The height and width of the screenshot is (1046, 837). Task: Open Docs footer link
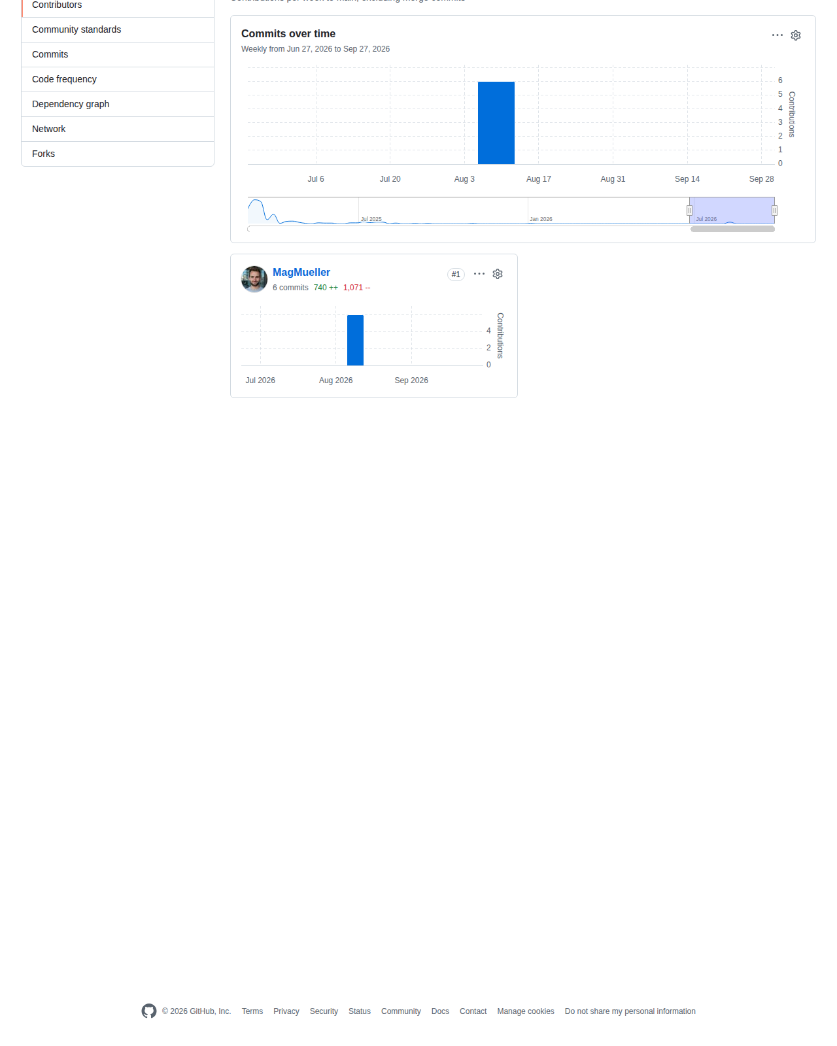[440, 1011]
